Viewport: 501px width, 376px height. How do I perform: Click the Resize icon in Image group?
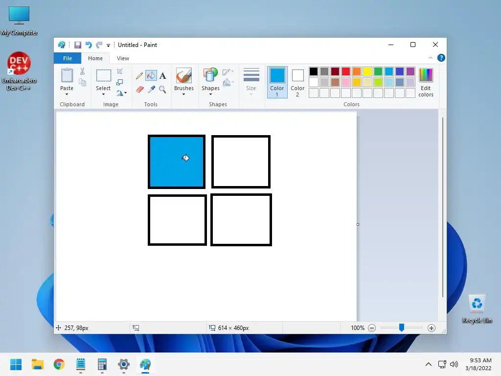click(x=119, y=82)
